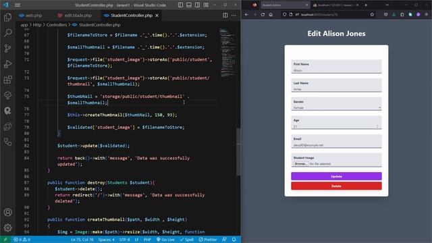The height and width of the screenshot is (243, 432).
Task: Change the PHP language mode
Action: (x=147, y=240)
